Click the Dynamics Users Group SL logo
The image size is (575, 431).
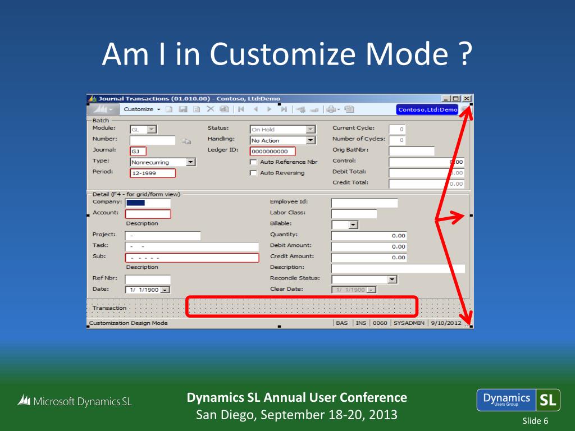point(518,400)
